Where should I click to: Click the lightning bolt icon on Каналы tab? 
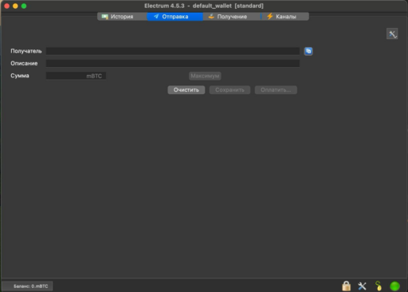pyautogui.click(x=270, y=17)
